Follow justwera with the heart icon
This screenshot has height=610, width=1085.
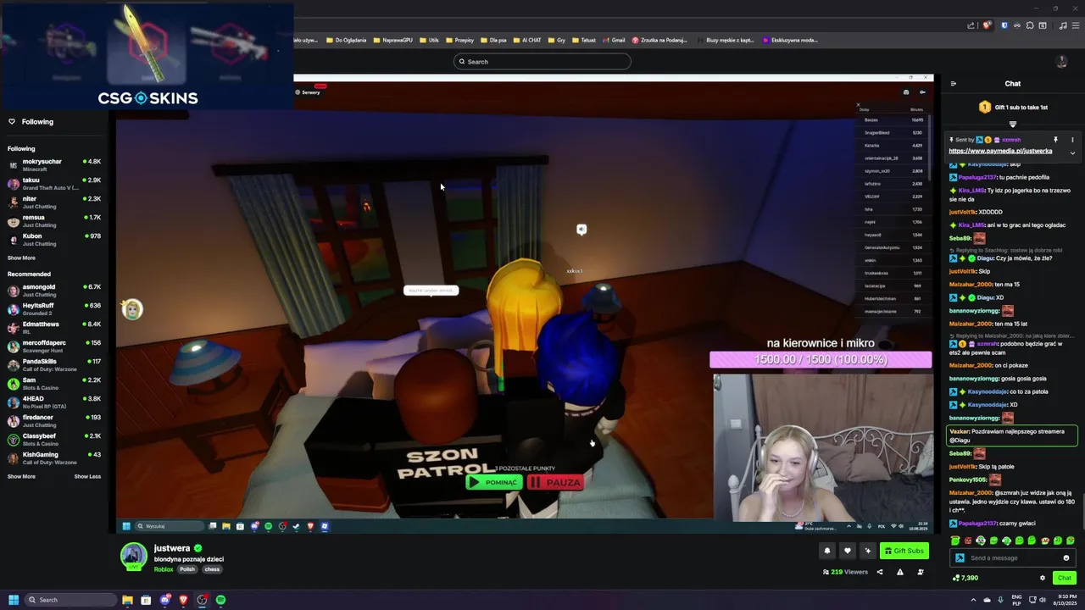[847, 551]
